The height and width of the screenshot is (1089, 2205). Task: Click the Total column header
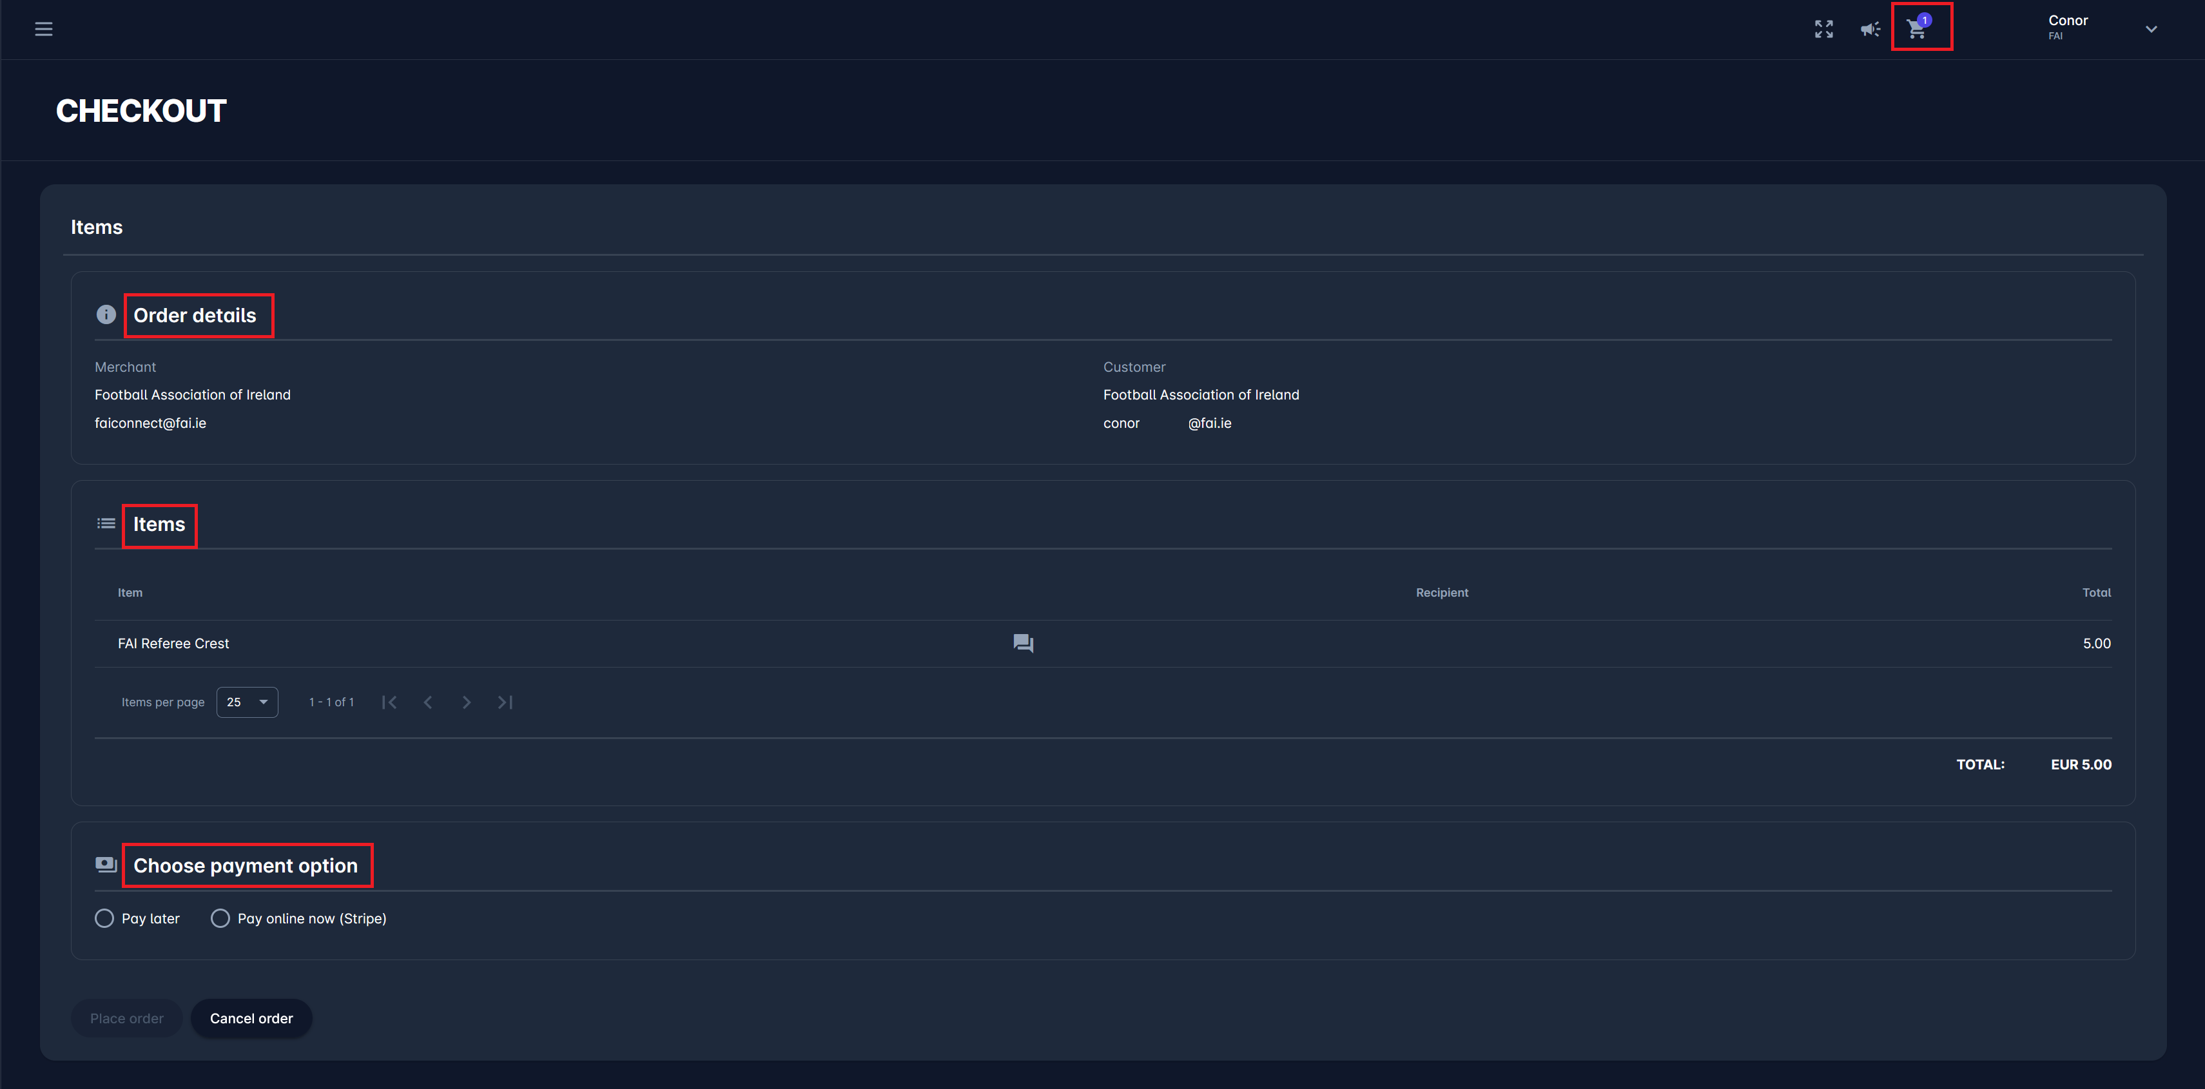[2095, 593]
